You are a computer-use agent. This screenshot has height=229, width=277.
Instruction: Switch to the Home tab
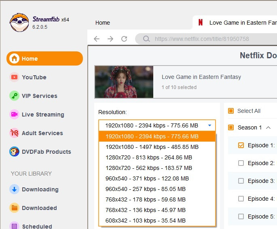[x=103, y=23]
